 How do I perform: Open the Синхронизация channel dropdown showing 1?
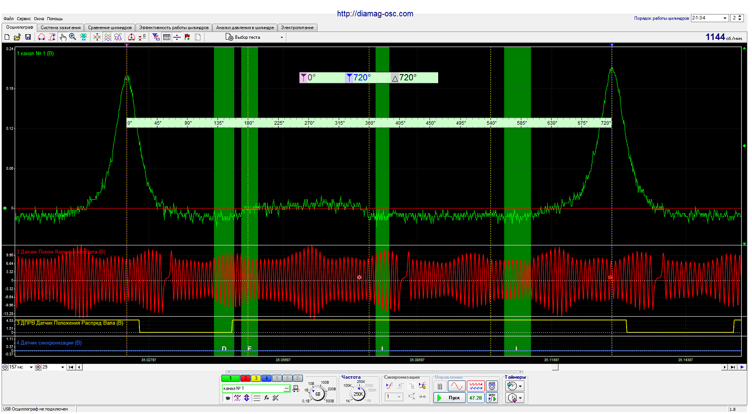click(394, 396)
